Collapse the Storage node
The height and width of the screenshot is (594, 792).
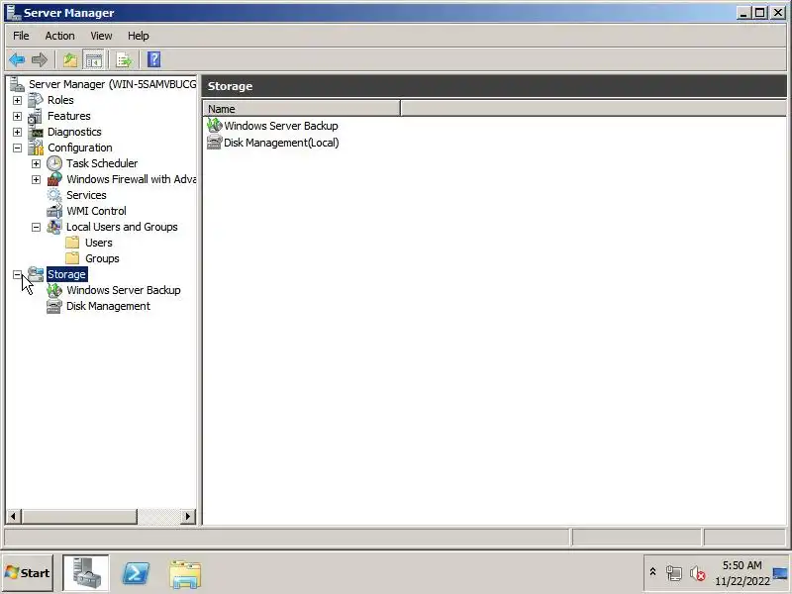17,275
